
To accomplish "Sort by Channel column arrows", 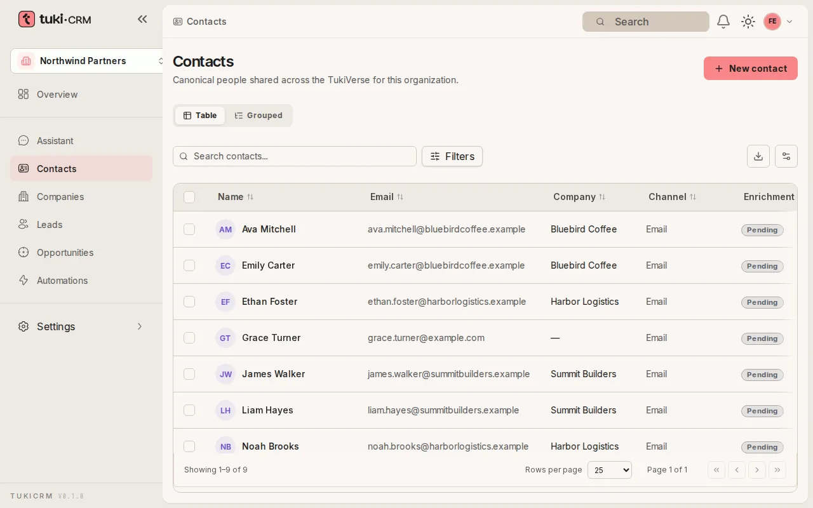I will coord(693,197).
